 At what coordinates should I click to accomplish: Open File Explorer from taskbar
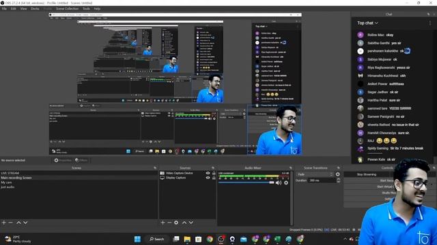187,239
